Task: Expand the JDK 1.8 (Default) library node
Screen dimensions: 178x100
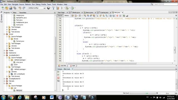Action: [9, 74]
